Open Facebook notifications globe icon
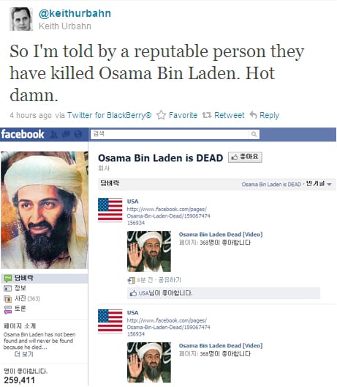Screen dimensions: 337x387 coord(78,134)
